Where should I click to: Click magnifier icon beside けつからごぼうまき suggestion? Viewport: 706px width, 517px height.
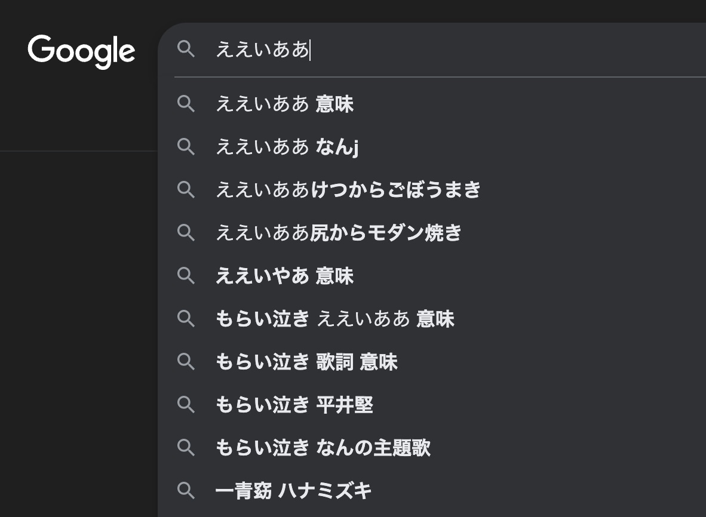click(x=186, y=190)
